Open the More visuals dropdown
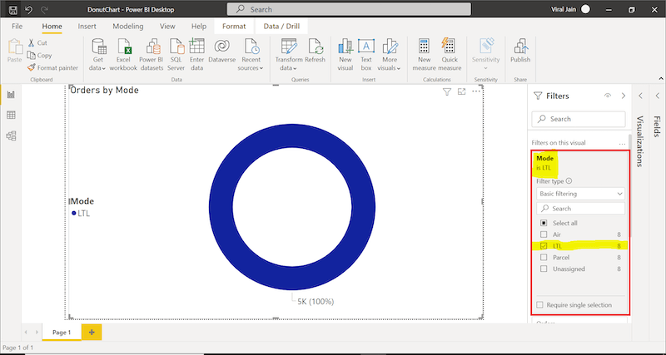Viewport: 666px width, 355px height. point(389,54)
